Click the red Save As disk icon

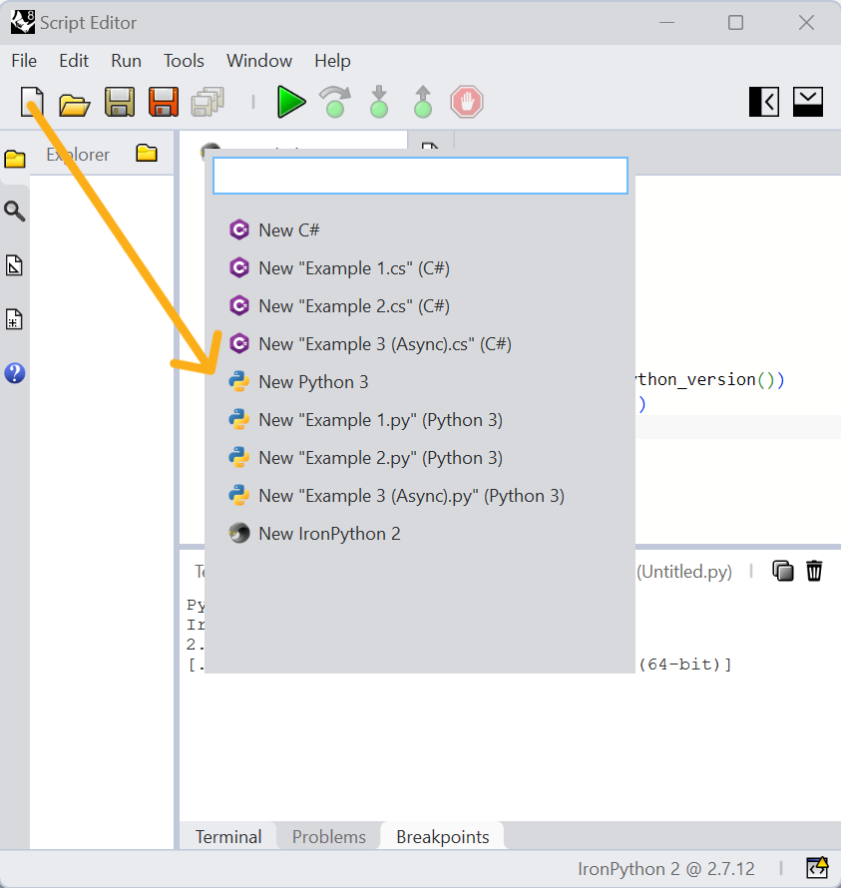pos(164,102)
